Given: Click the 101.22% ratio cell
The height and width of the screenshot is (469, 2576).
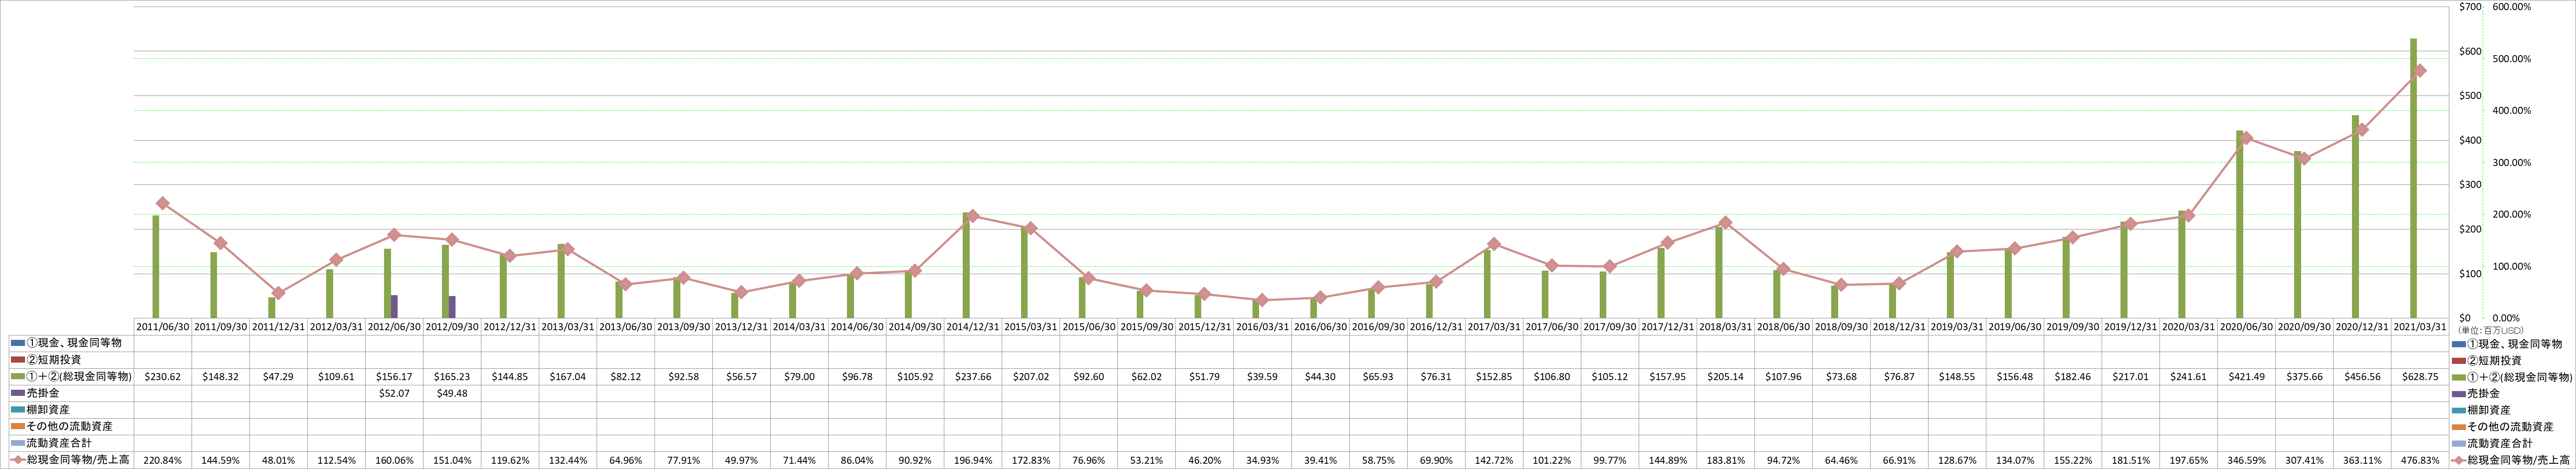Looking at the screenshot, I should point(1551,460).
